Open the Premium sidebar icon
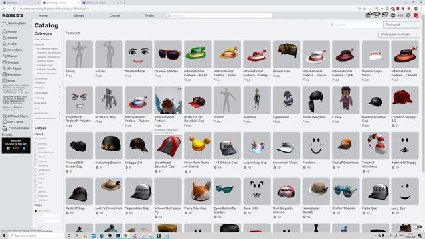This screenshot has width=425, height=239. (x=5, y=74)
